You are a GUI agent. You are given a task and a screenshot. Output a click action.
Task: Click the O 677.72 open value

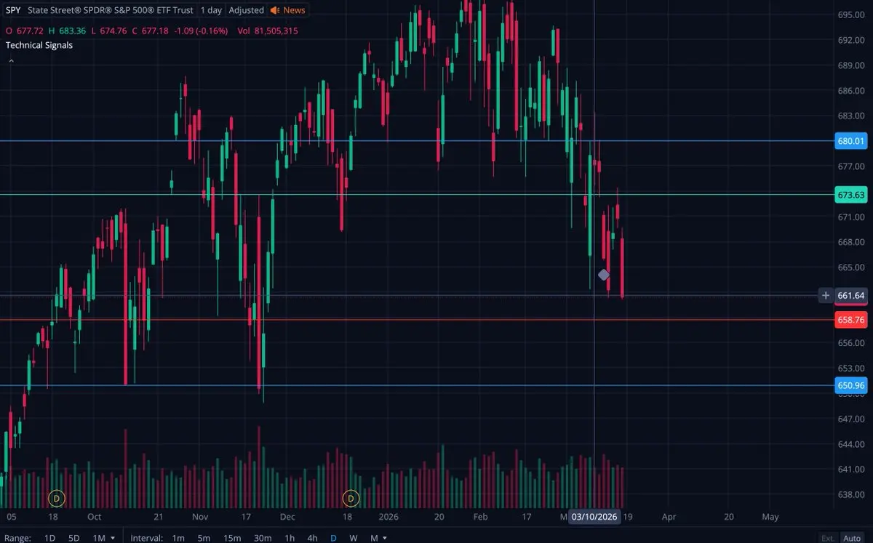pyautogui.click(x=24, y=31)
